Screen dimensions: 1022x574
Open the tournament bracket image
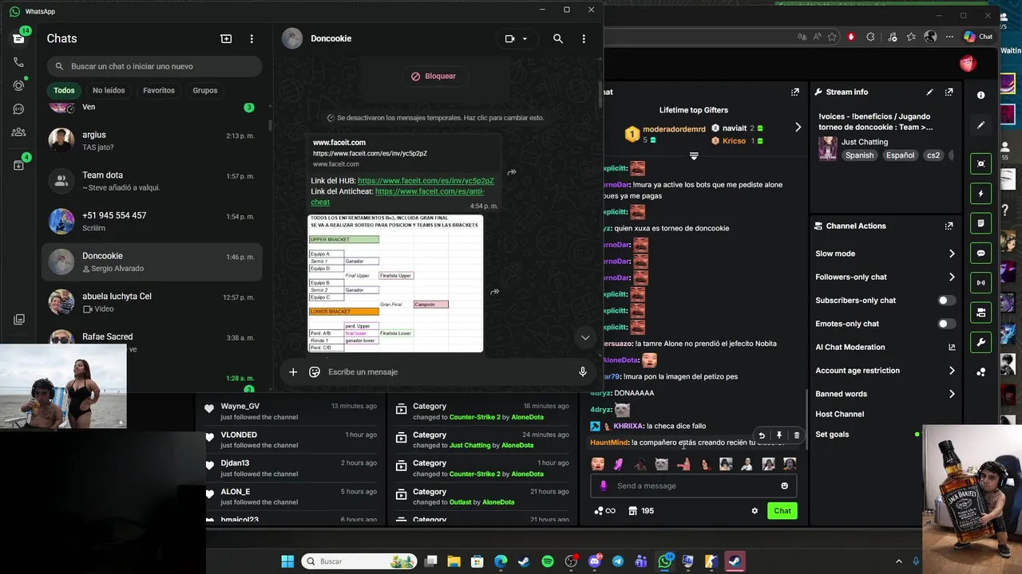click(395, 283)
